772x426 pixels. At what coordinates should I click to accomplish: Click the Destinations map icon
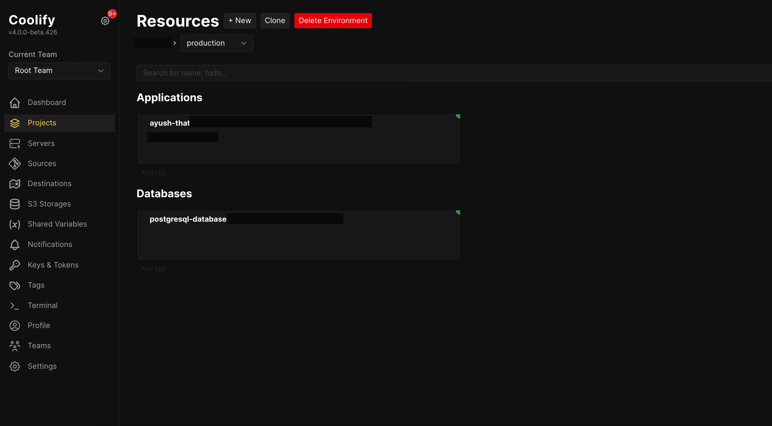14,184
